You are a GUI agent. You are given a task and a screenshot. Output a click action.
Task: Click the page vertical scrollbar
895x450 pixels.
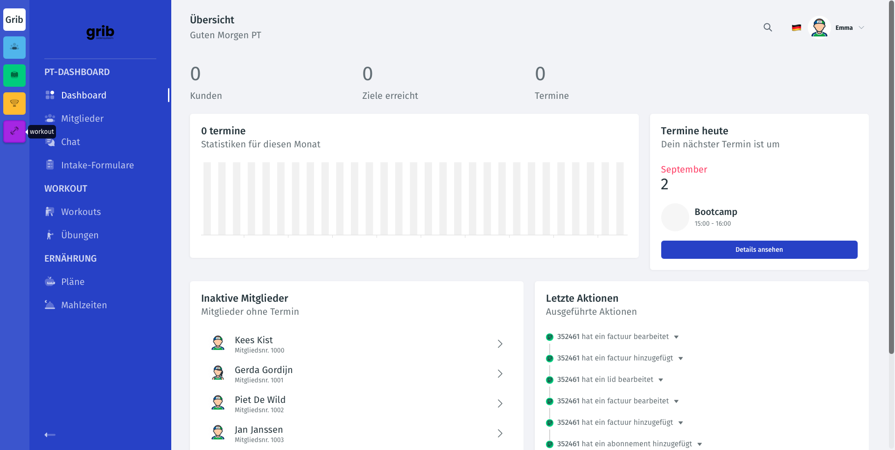point(891,177)
